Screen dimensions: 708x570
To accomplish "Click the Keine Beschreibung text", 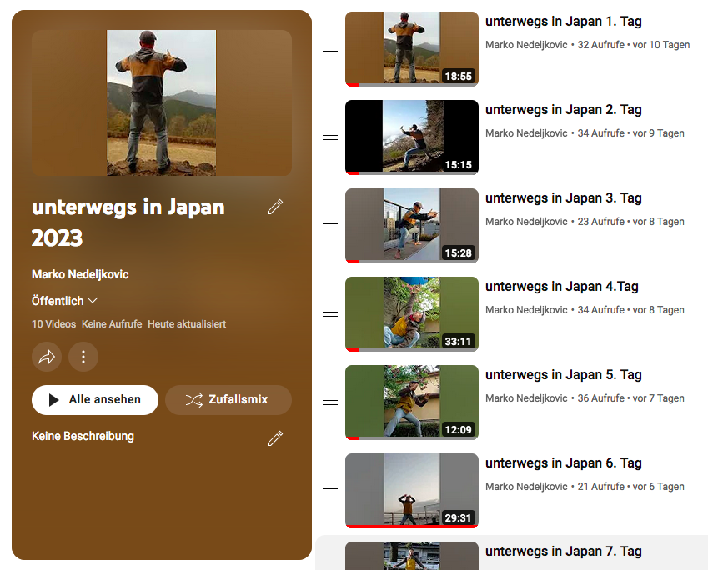I will click(83, 437).
